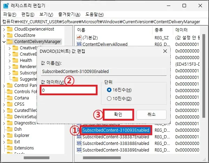The width and height of the screenshot is (209, 163).
Task: Click the Registry Editor app icon in title bar
Action: click(6, 6)
